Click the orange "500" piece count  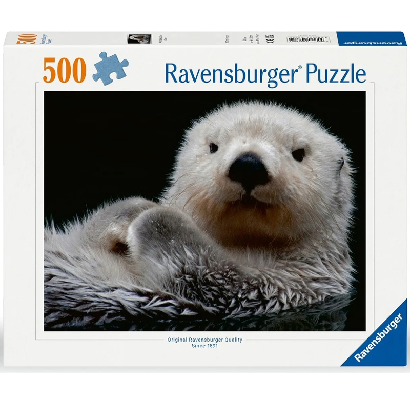click(x=65, y=70)
